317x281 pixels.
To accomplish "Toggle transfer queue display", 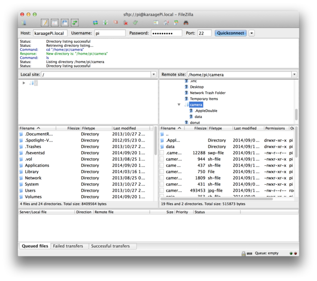I will 75,22.
